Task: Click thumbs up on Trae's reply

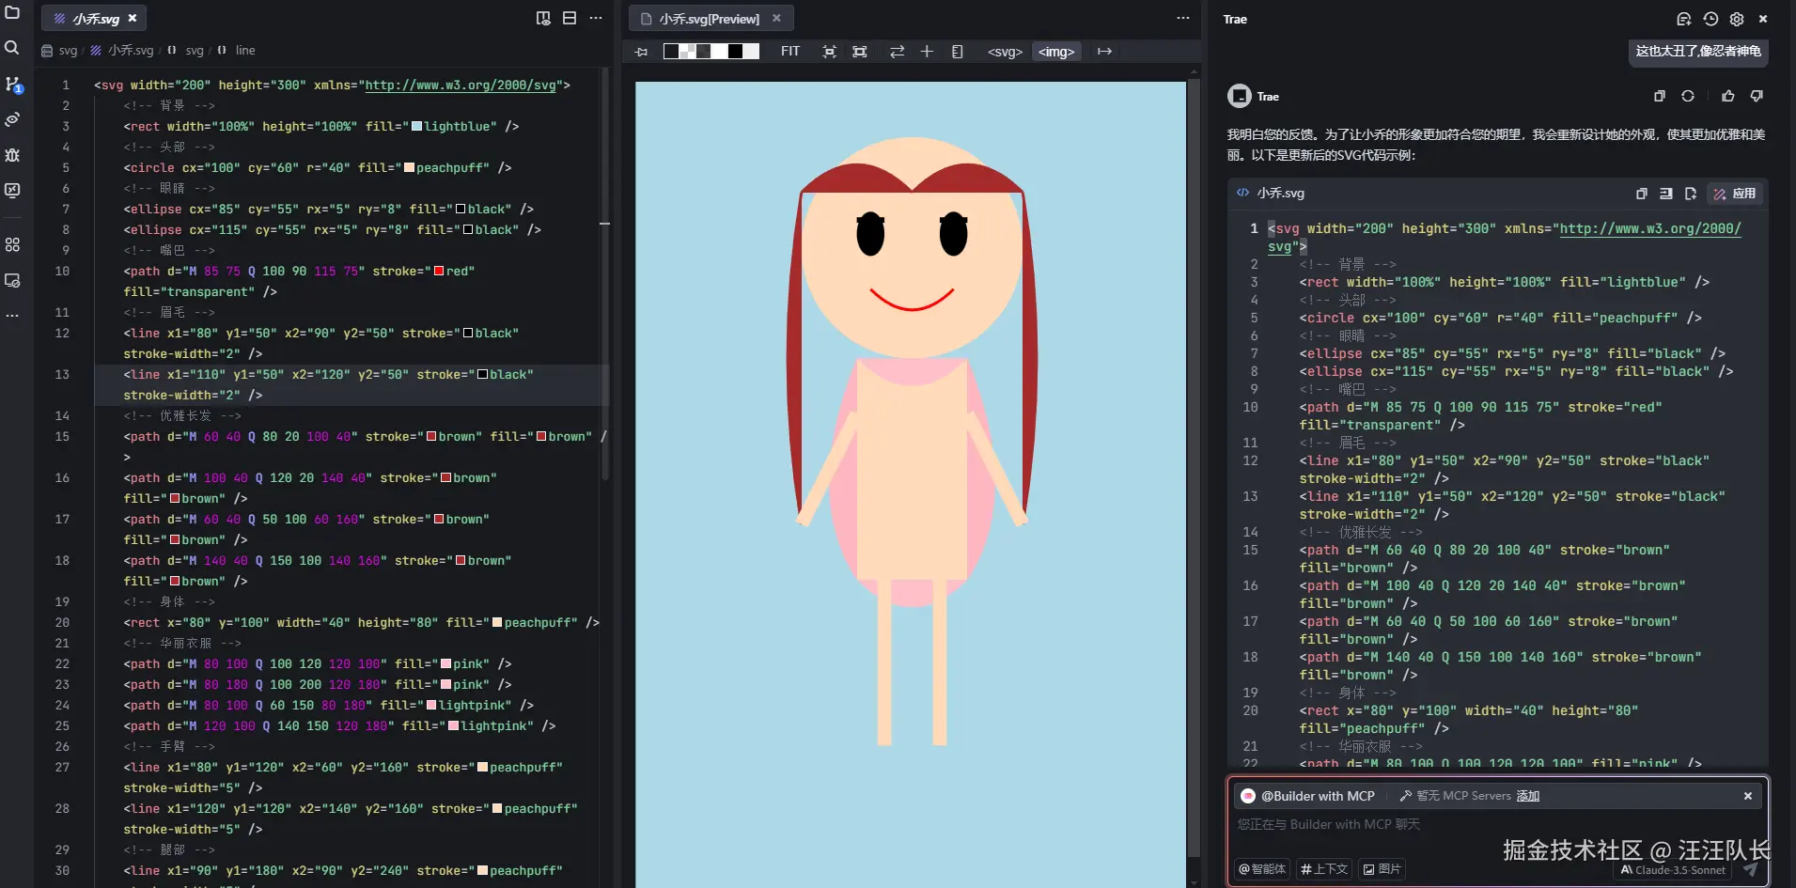Action: tap(1727, 96)
